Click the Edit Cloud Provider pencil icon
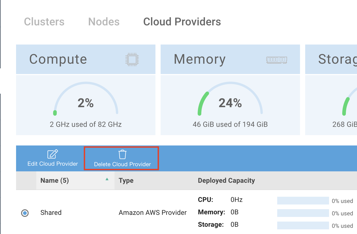Image resolution: width=357 pixels, height=234 pixels. (53, 154)
